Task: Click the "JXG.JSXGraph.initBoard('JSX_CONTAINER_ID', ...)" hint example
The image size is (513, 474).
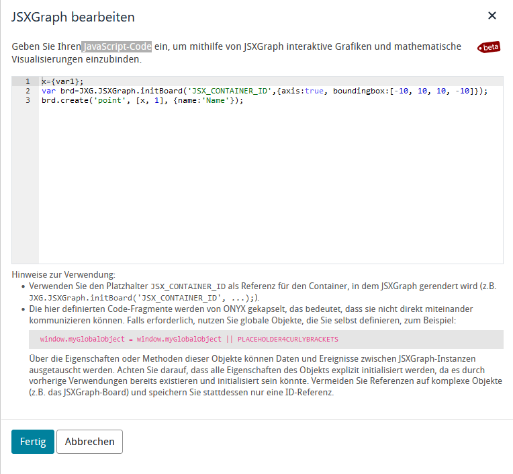Action: [142, 298]
